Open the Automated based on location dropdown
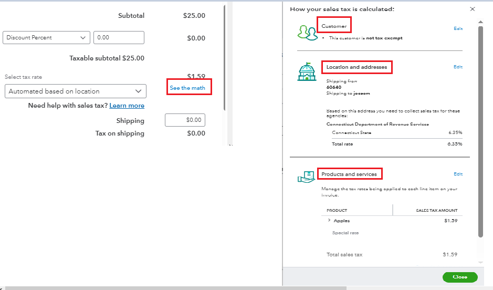This screenshot has height=290, width=493. pos(76,91)
